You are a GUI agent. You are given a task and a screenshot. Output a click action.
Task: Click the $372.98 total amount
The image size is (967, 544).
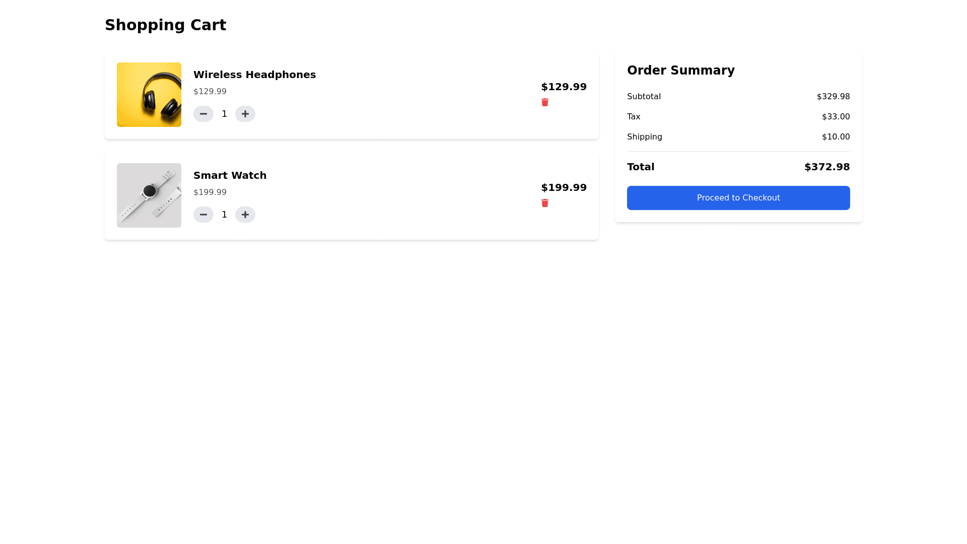[826, 167]
